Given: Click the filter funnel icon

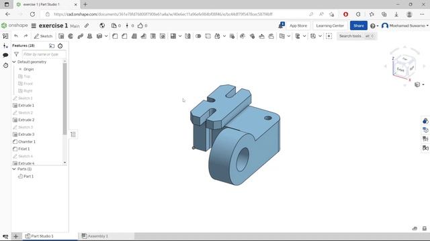Looking at the screenshot, I should pos(16,54).
